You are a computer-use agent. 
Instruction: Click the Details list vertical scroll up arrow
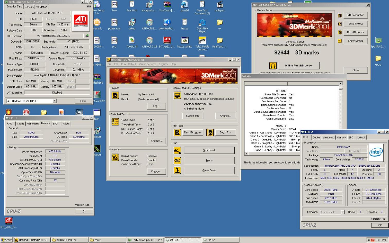click(341, 84)
